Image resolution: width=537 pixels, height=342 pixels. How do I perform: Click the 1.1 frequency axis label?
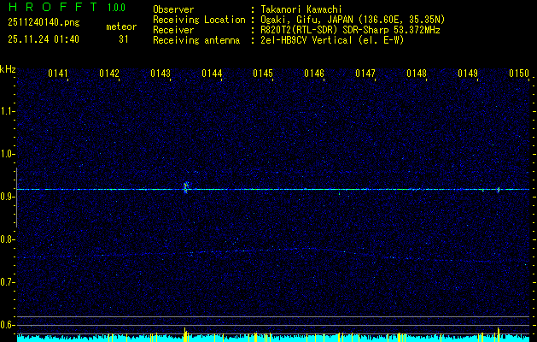click(x=7, y=111)
